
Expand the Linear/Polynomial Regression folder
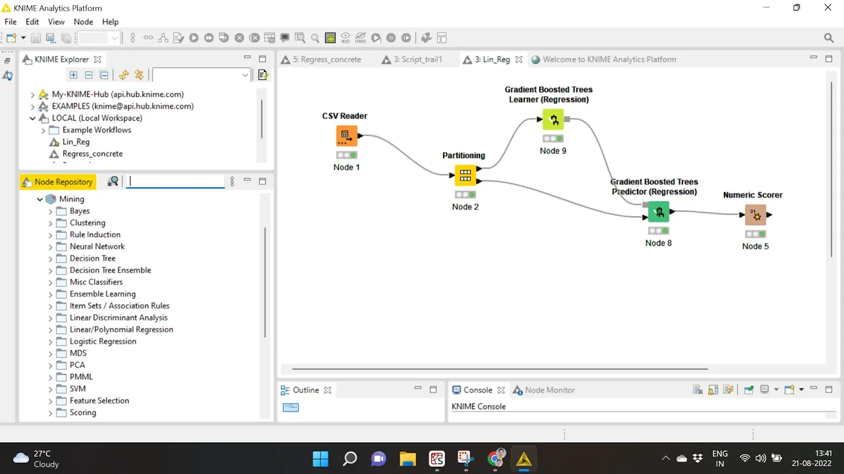(x=50, y=330)
